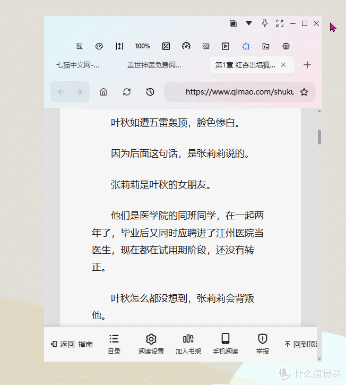Close the 第1章 红杏出墙狐 tab
The height and width of the screenshot is (385, 346).
tap(283, 65)
